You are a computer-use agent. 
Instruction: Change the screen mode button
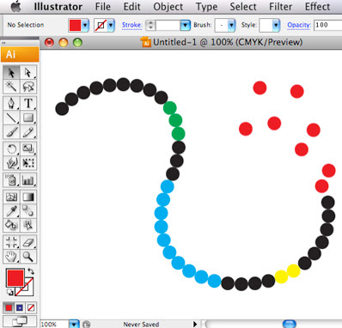tap(20, 321)
